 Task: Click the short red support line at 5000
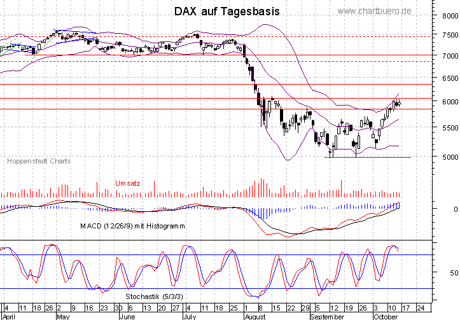[368, 158]
